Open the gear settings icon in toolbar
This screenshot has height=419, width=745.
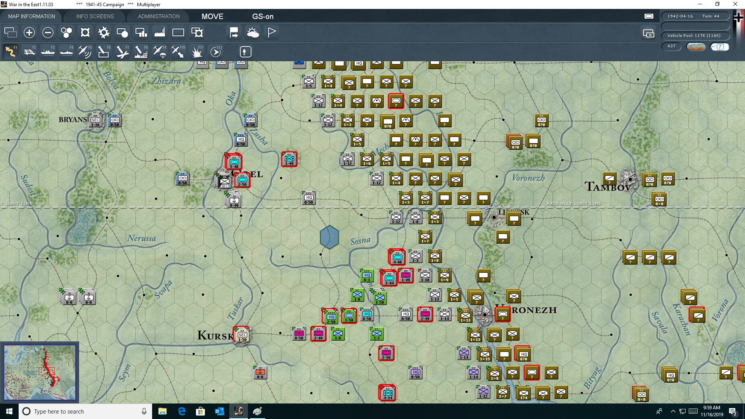pos(104,33)
